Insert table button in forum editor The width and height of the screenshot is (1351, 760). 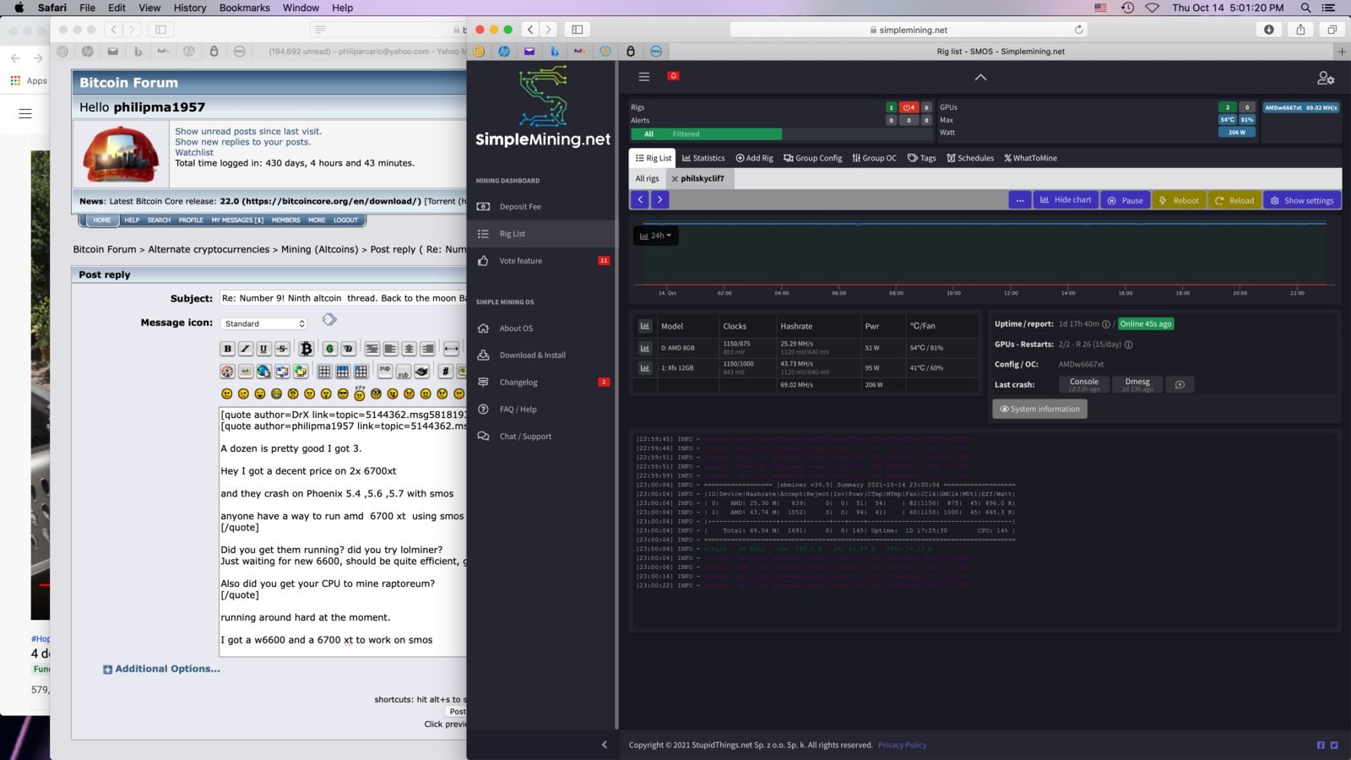click(324, 371)
